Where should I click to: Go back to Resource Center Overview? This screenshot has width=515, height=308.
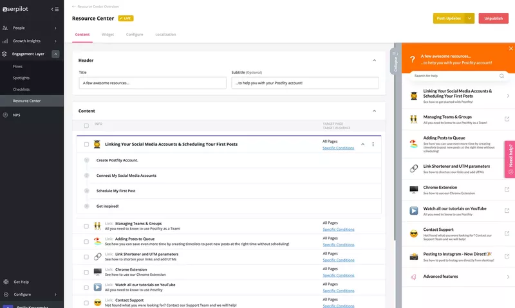click(95, 6)
